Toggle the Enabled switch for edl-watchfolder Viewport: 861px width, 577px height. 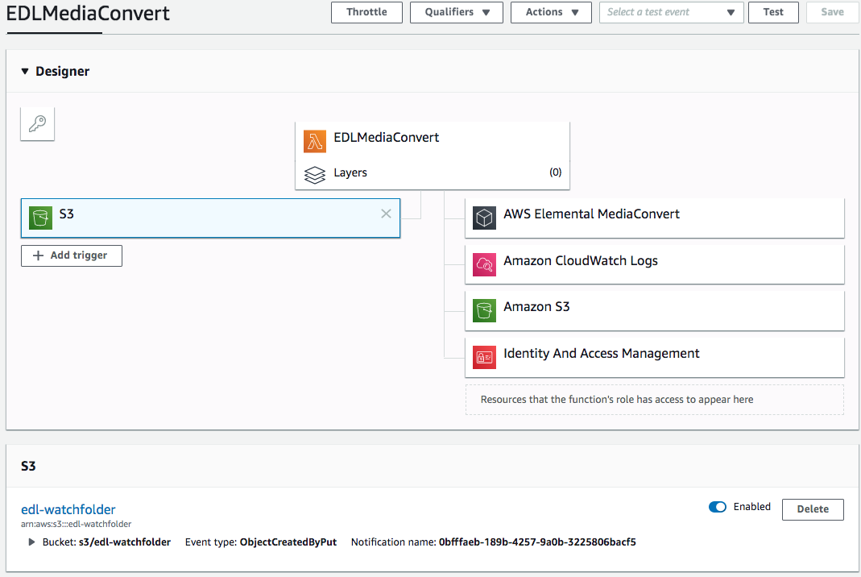[717, 507]
